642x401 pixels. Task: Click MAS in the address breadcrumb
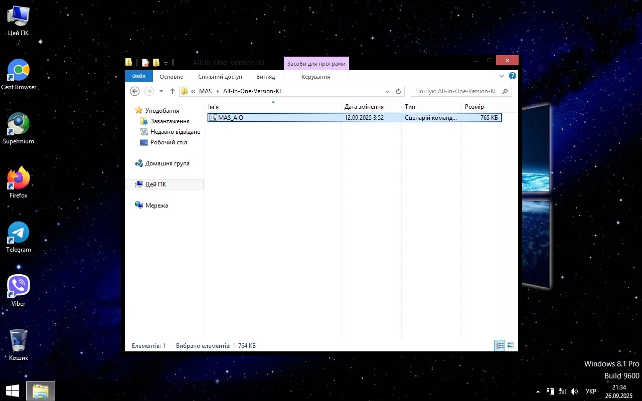point(205,91)
